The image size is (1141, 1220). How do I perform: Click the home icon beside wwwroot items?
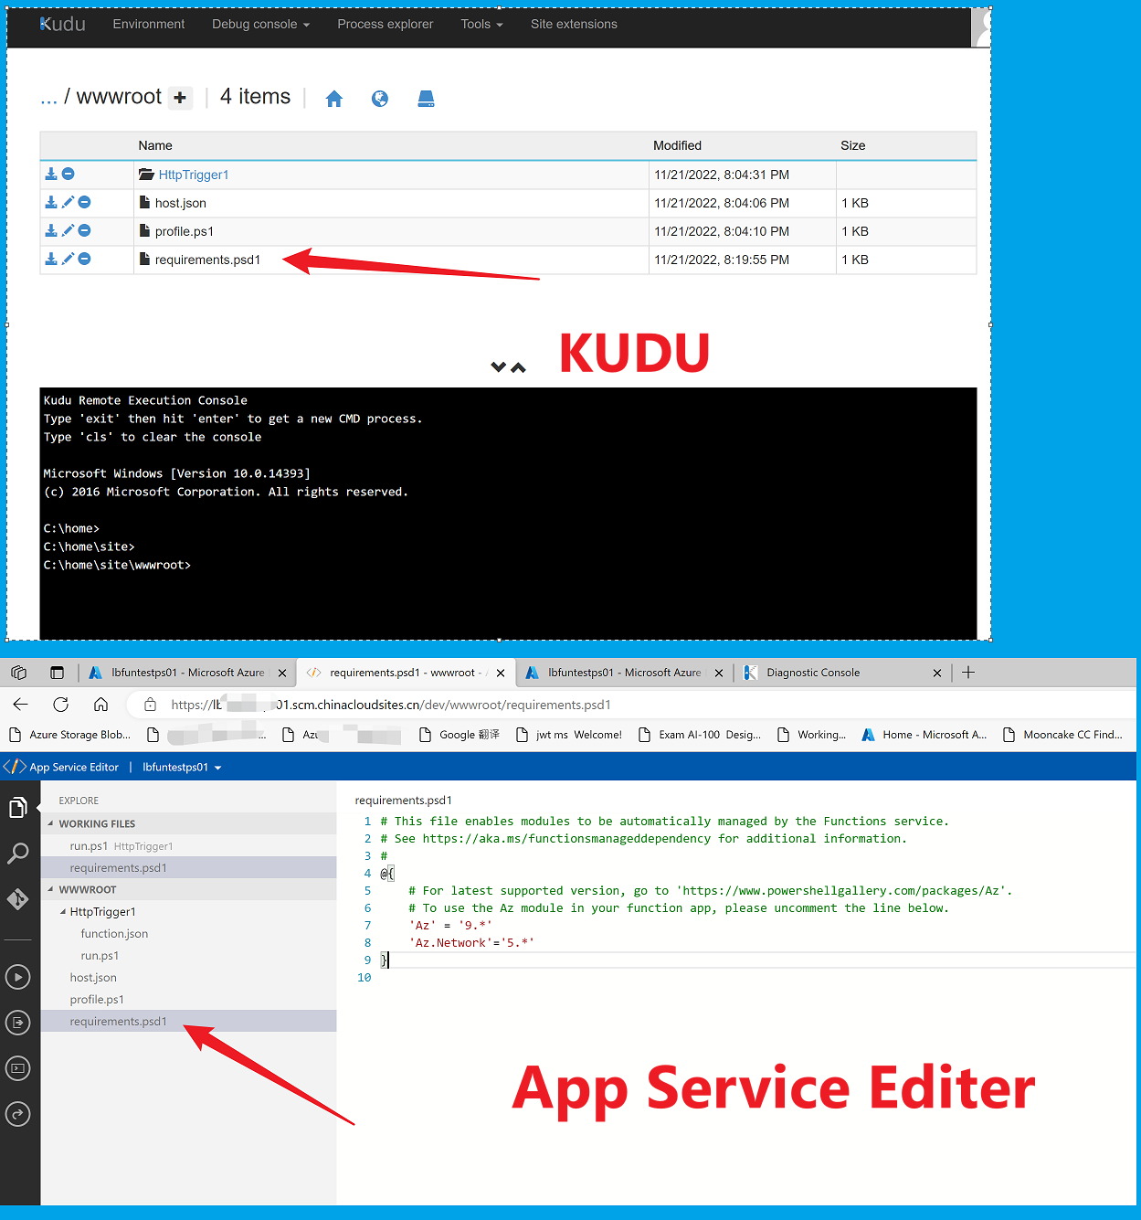(x=334, y=99)
